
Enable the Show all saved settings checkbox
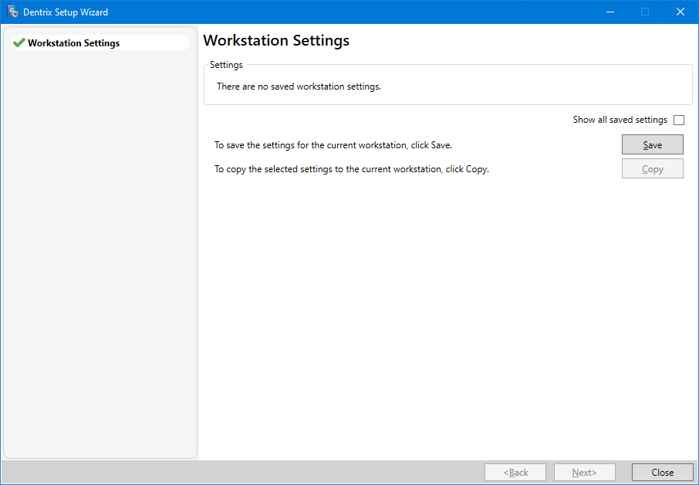click(x=679, y=120)
